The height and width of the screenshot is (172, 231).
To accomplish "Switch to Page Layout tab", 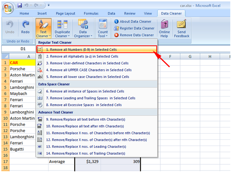I will [x=65, y=14].
